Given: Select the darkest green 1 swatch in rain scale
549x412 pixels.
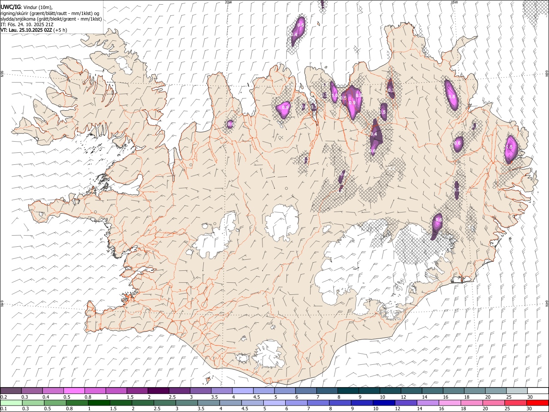Looking at the screenshot, I should 99,403.
